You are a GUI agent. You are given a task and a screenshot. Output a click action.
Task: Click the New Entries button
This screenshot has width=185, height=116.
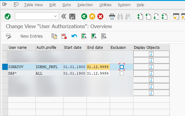pyautogui.click(x=31, y=36)
